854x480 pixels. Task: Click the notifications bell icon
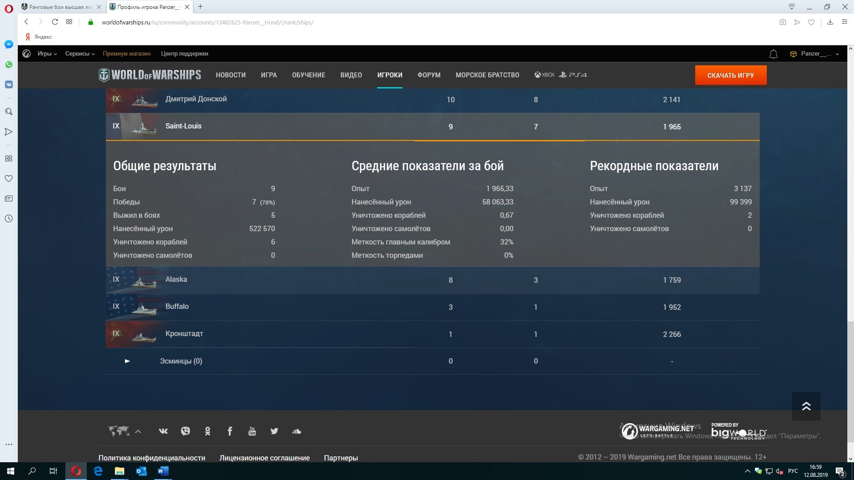click(x=773, y=54)
